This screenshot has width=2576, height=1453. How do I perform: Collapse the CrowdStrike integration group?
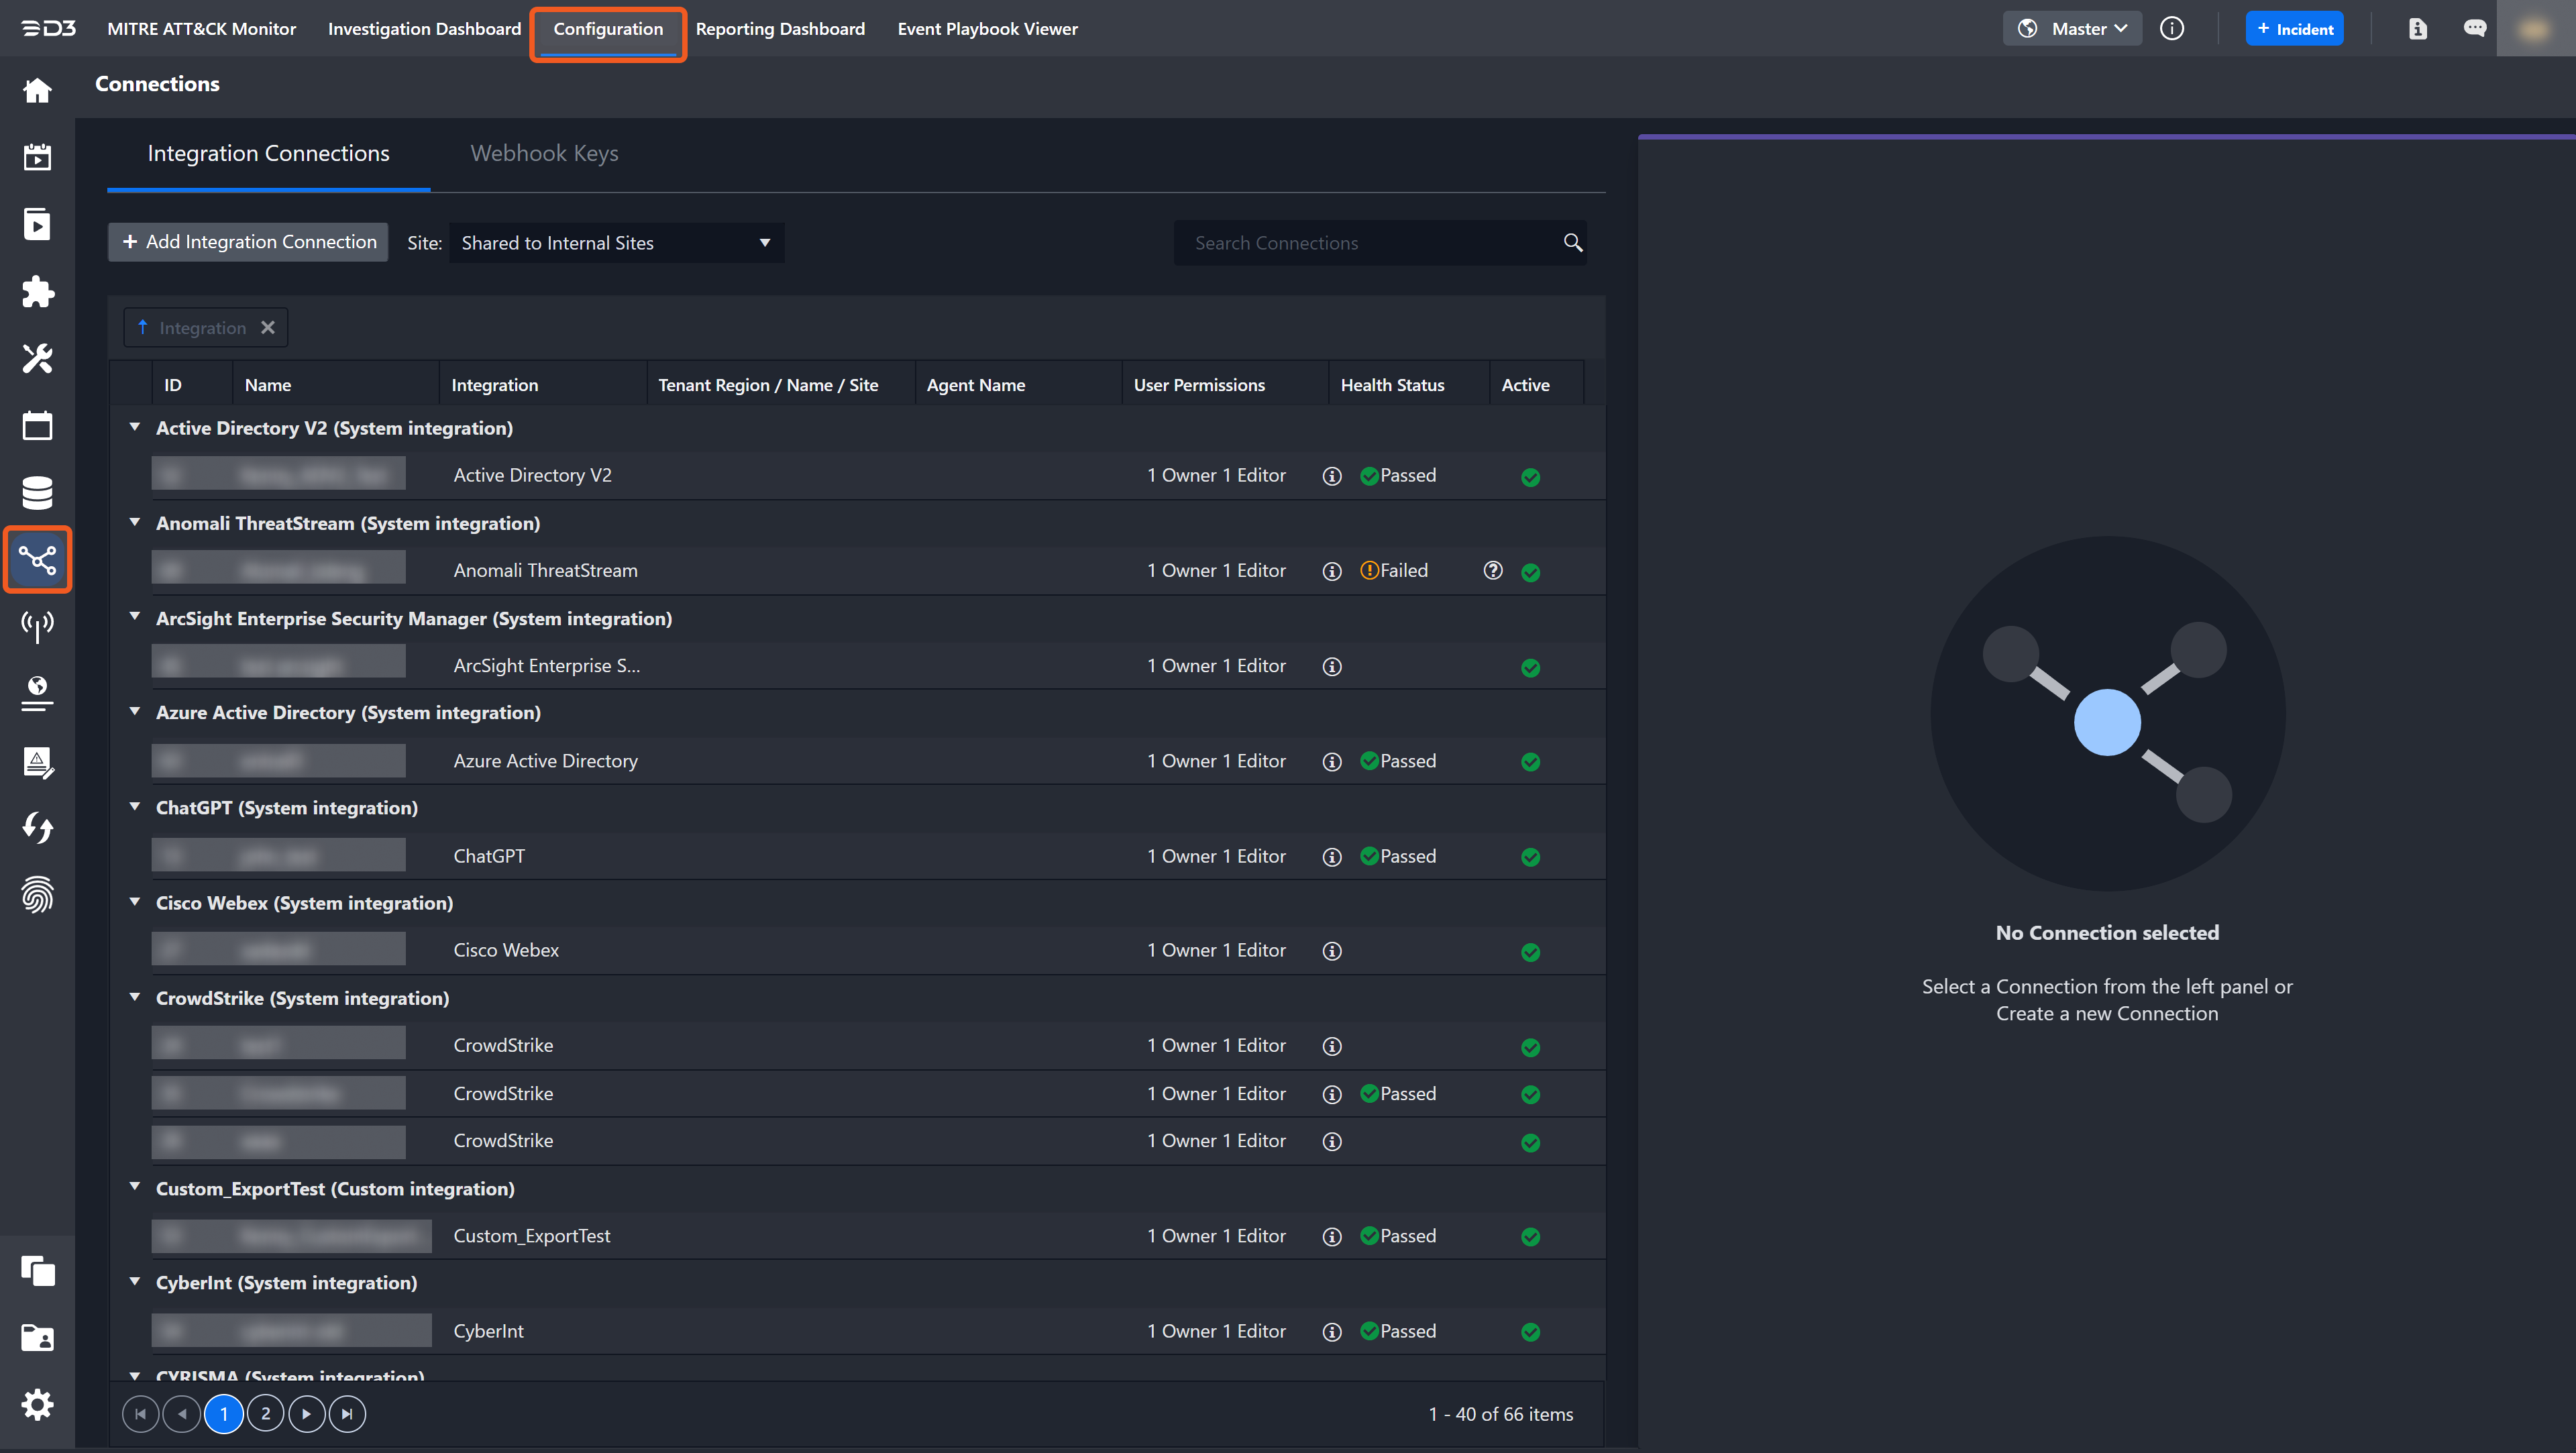[x=135, y=997]
